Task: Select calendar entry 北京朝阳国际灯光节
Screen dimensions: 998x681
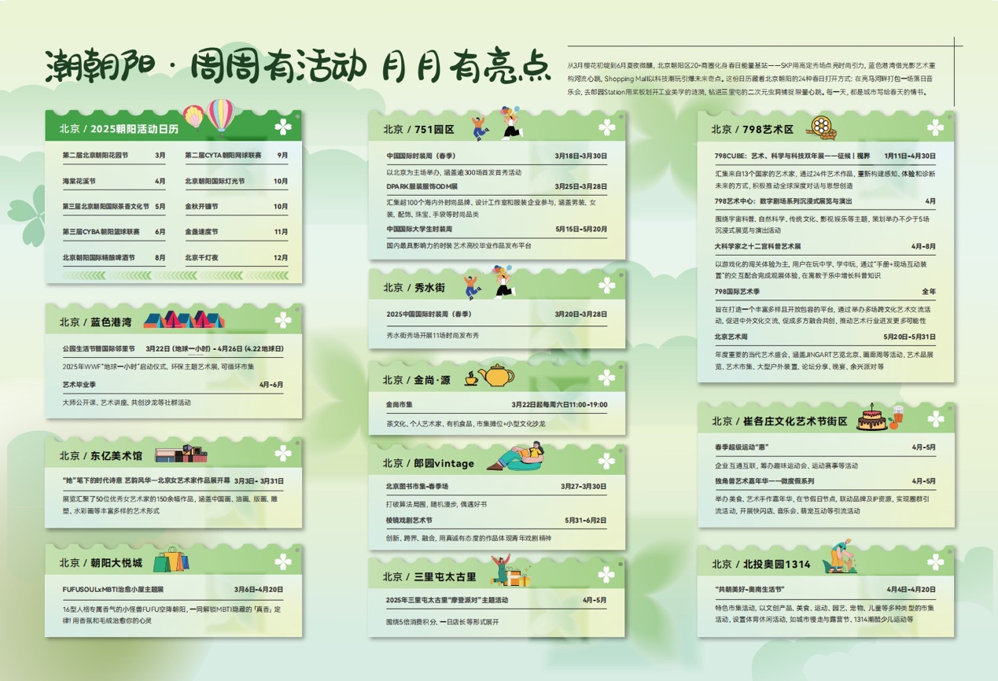Action: point(215,182)
